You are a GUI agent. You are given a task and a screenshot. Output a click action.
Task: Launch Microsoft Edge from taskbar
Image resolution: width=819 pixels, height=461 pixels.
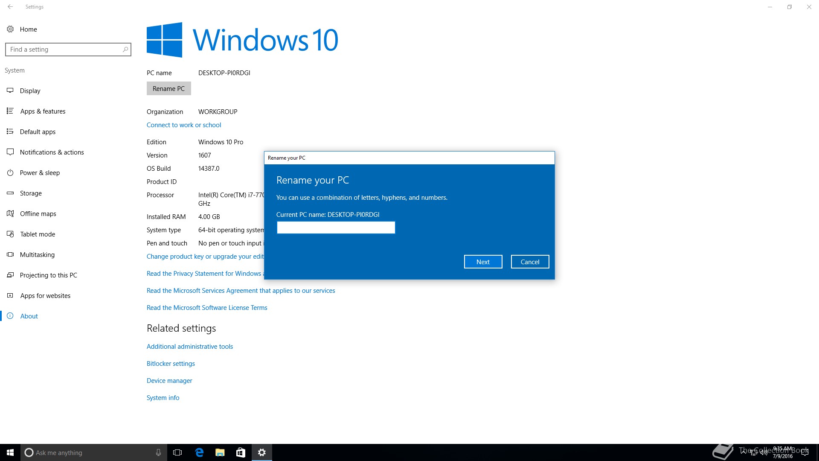click(199, 452)
